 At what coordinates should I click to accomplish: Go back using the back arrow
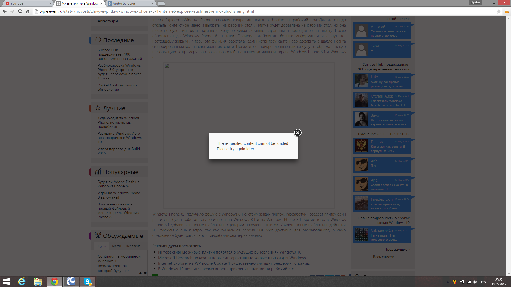pos(5,11)
